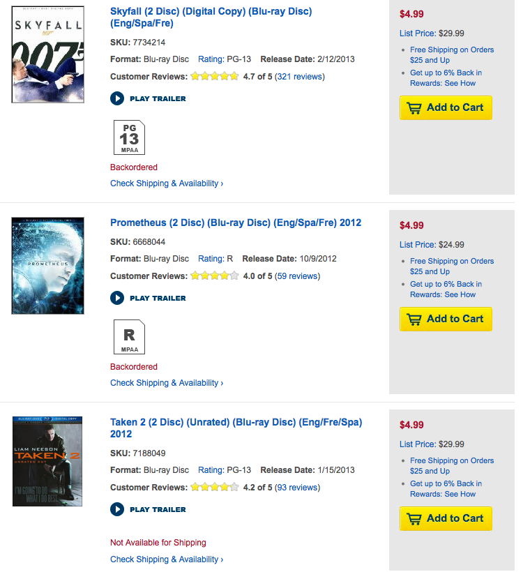The width and height of the screenshot is (530, 572).
Task: Read the 321 reviews for Skyfall
Action: click(x=300, y=77)
